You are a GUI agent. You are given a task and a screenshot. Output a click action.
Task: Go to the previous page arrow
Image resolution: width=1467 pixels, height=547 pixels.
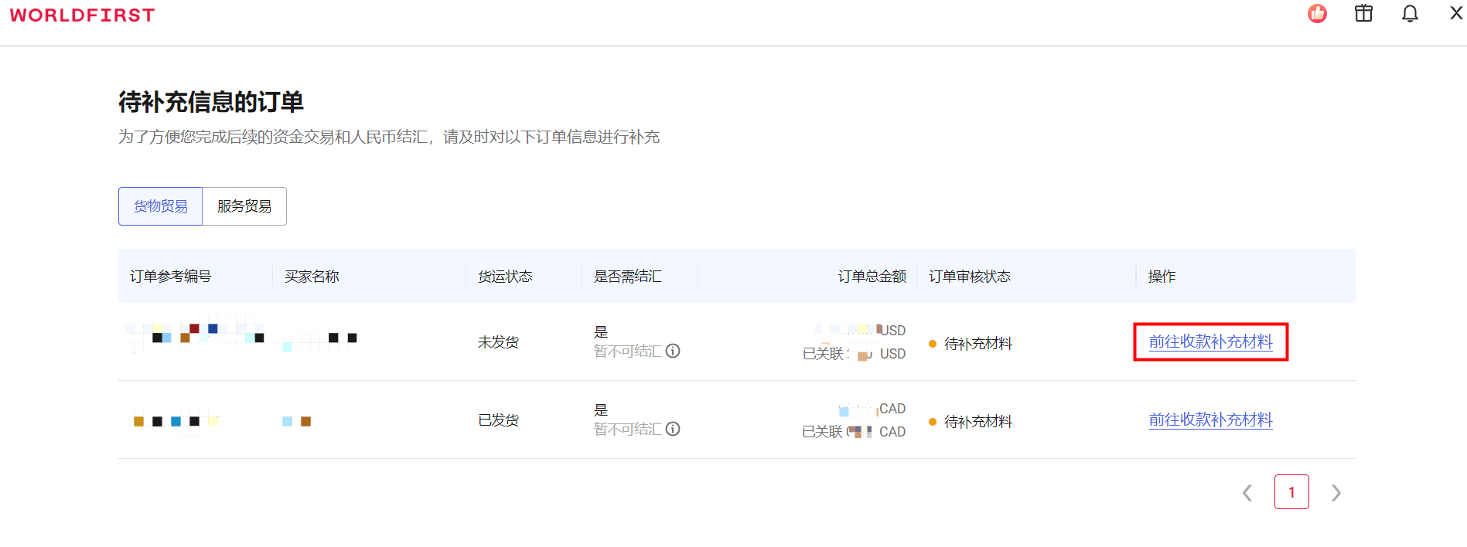pyautogui.click(x=1247, y=493)
